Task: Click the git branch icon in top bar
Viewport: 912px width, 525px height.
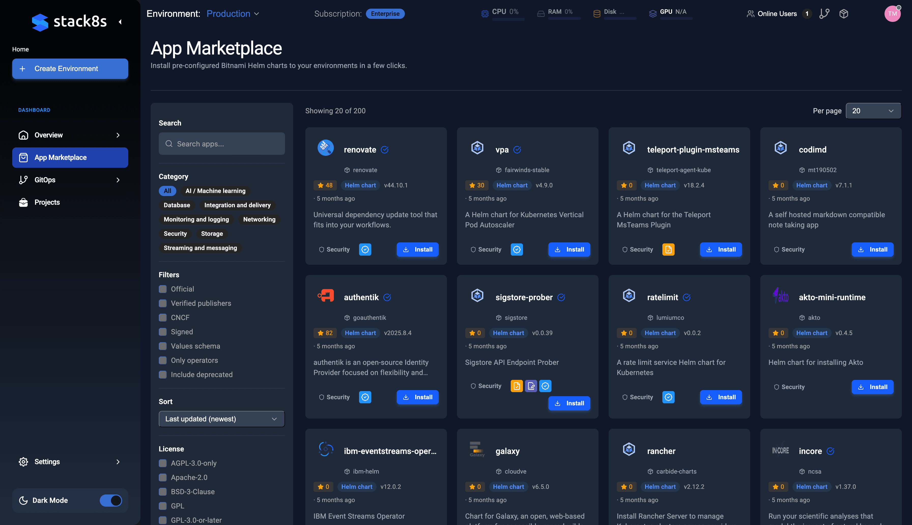Action: 824,14
